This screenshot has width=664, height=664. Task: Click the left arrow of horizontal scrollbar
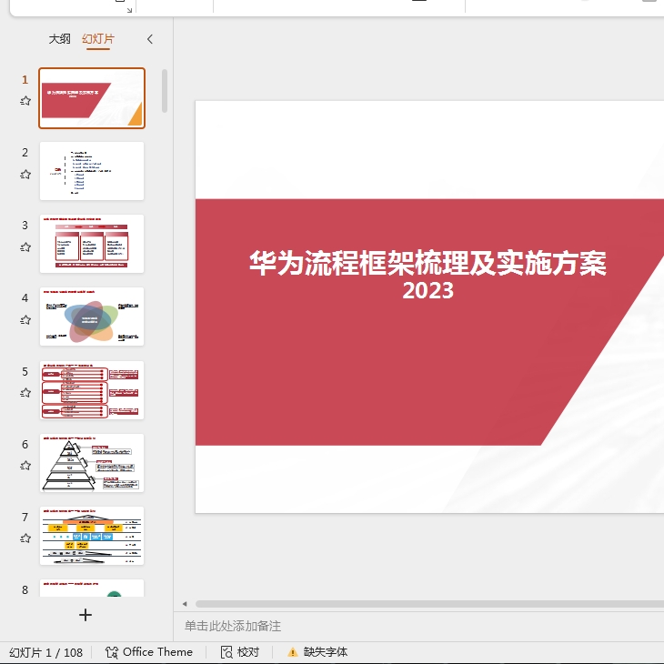point(185,604)
